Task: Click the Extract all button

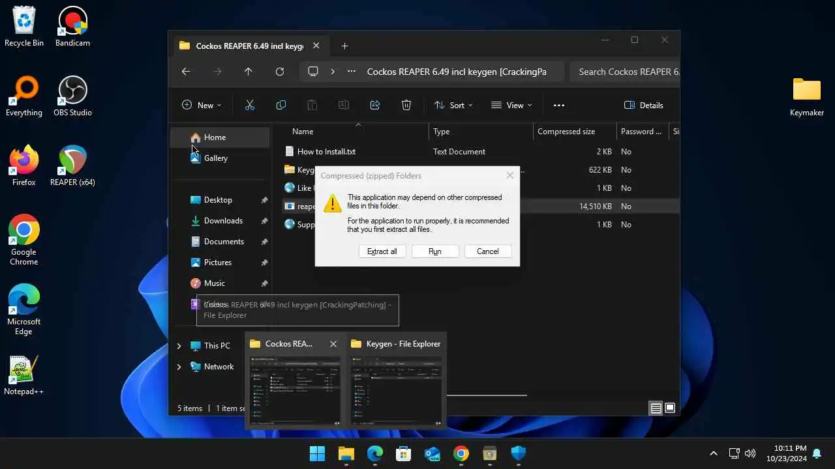Action: [x=382, y=251]
